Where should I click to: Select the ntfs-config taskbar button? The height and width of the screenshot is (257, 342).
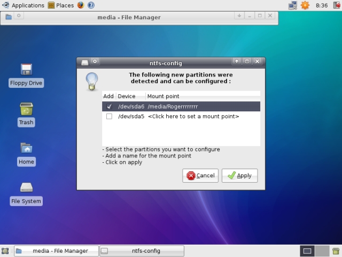[x=142, y=251]
